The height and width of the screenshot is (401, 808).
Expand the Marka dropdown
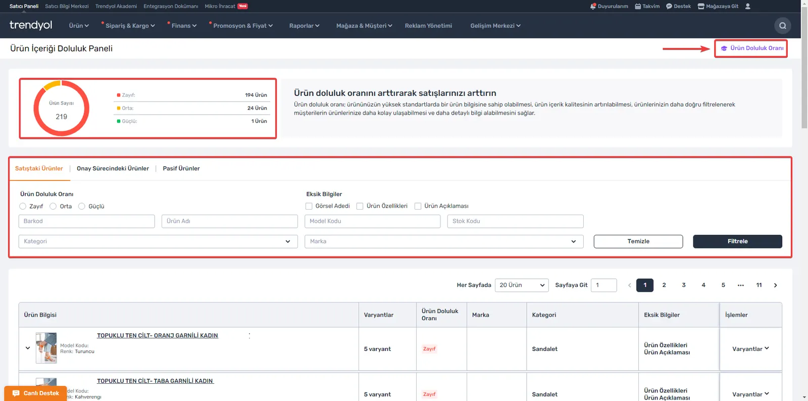(x=444, y=241)
